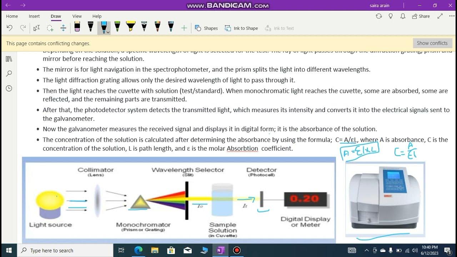Image resolution: width=457 pixels, height=257 pixels.
Task: Open the Wi-Fi network icon
Action: [407, 250]
